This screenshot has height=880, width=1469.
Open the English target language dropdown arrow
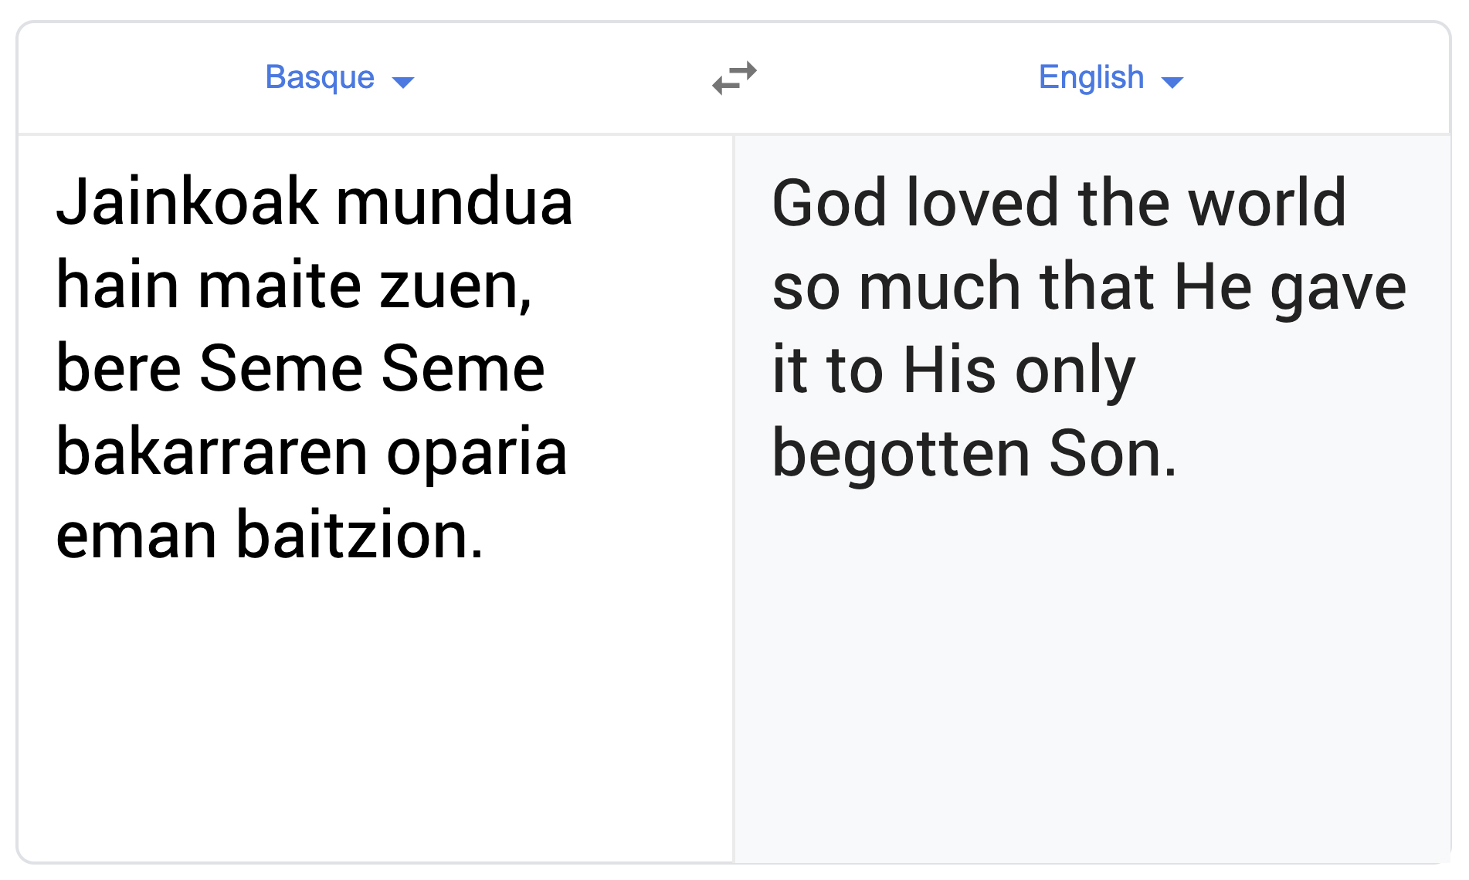pyautogui.click(x=1172, y=82)
